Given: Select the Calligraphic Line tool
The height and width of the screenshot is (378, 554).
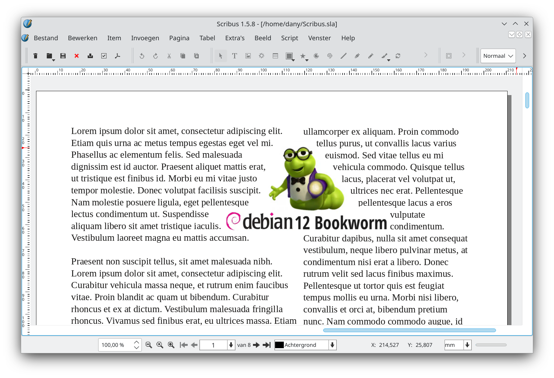Looking at the screenshot, I should coord(384,56).
